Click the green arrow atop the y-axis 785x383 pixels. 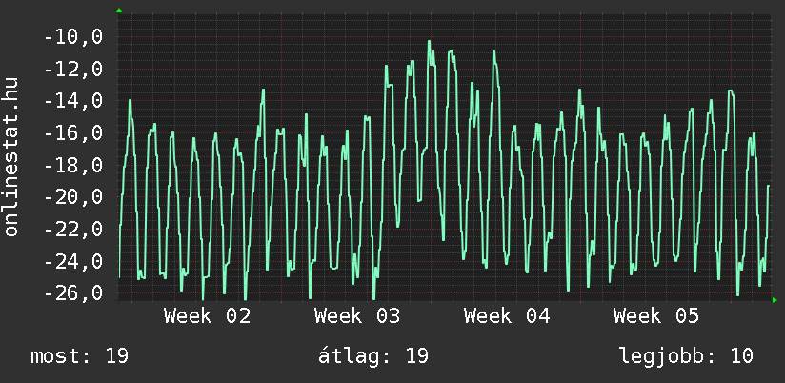[119, 10]
